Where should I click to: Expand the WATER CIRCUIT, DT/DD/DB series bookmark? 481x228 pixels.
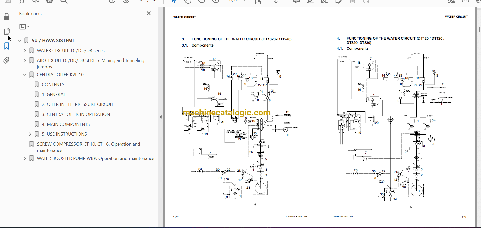[x=25, y=51]
